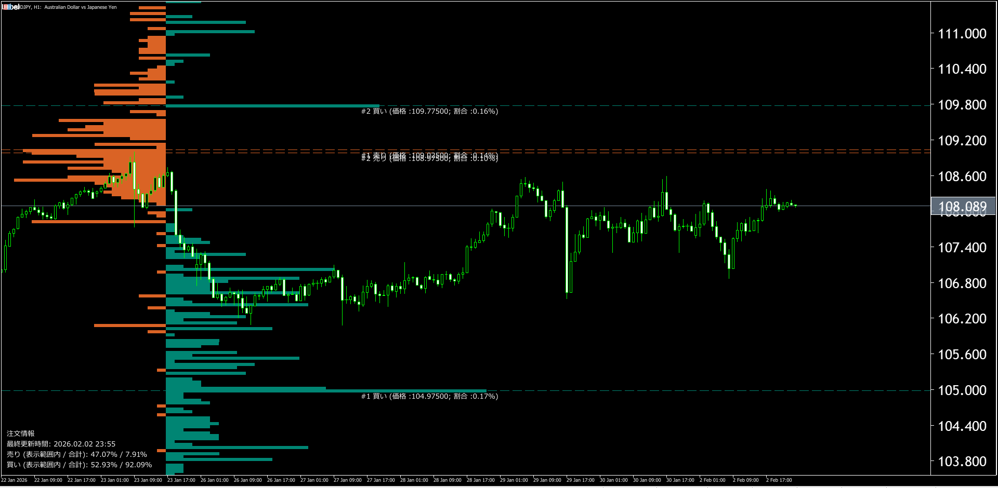
Task: Click the 108.600 price scale label
Action: [x=962, y=177]
